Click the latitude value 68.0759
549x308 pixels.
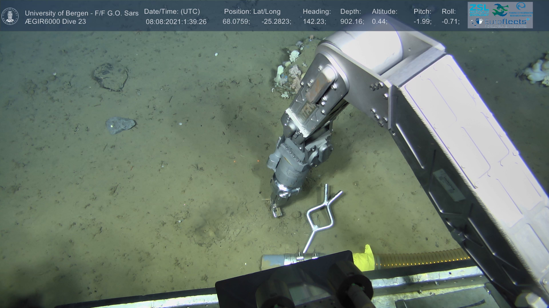click(236, 22)
